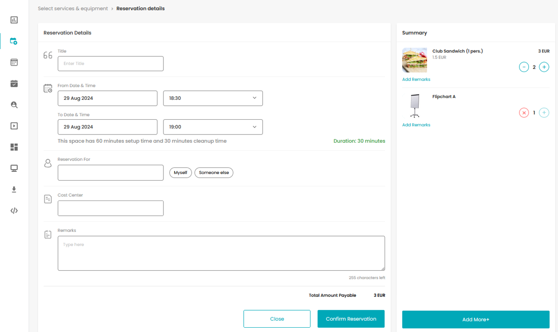558x332 pixels.
Task: Open the person search sidebar icon
Action: pyautogui.click(x=14, y=105)
